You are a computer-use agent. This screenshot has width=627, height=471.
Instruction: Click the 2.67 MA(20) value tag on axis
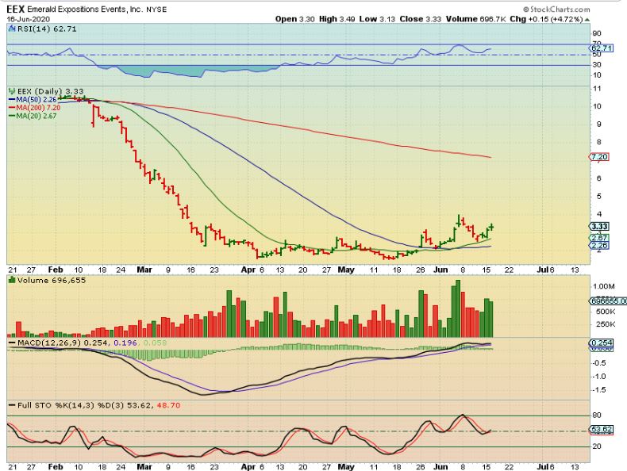(x=599, y=238)
